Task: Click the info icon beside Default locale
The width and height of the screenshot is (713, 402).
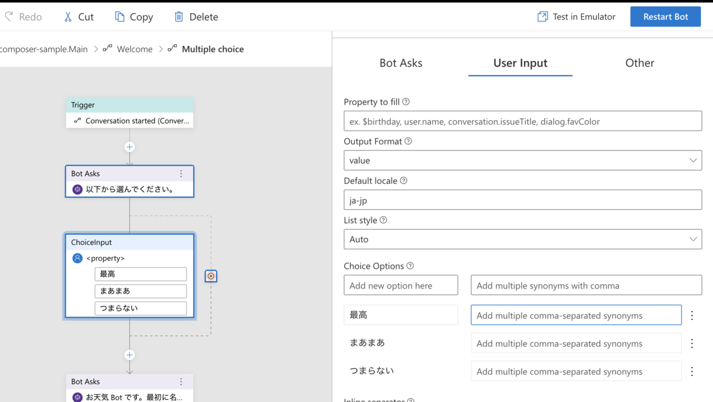Action: pyautogui.click(x=403, y=181)
